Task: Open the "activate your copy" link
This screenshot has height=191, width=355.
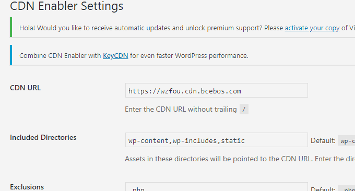Action: click(x=312, y=28)
